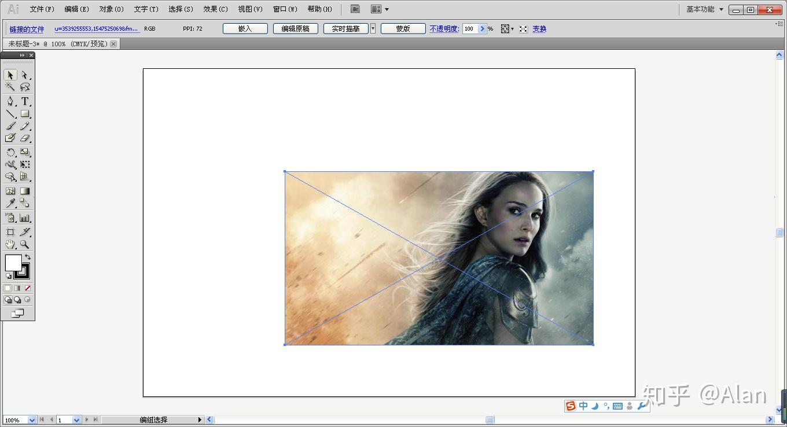Reset to default fill and stroke

(x=8, y=276)
